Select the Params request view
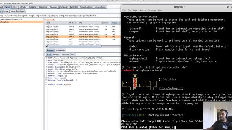The width and height of the screenshot is (232, 130). 56,55
